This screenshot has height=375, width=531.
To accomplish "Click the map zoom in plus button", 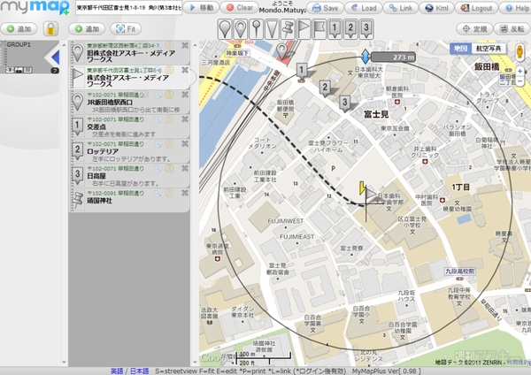I will [519, 72].
